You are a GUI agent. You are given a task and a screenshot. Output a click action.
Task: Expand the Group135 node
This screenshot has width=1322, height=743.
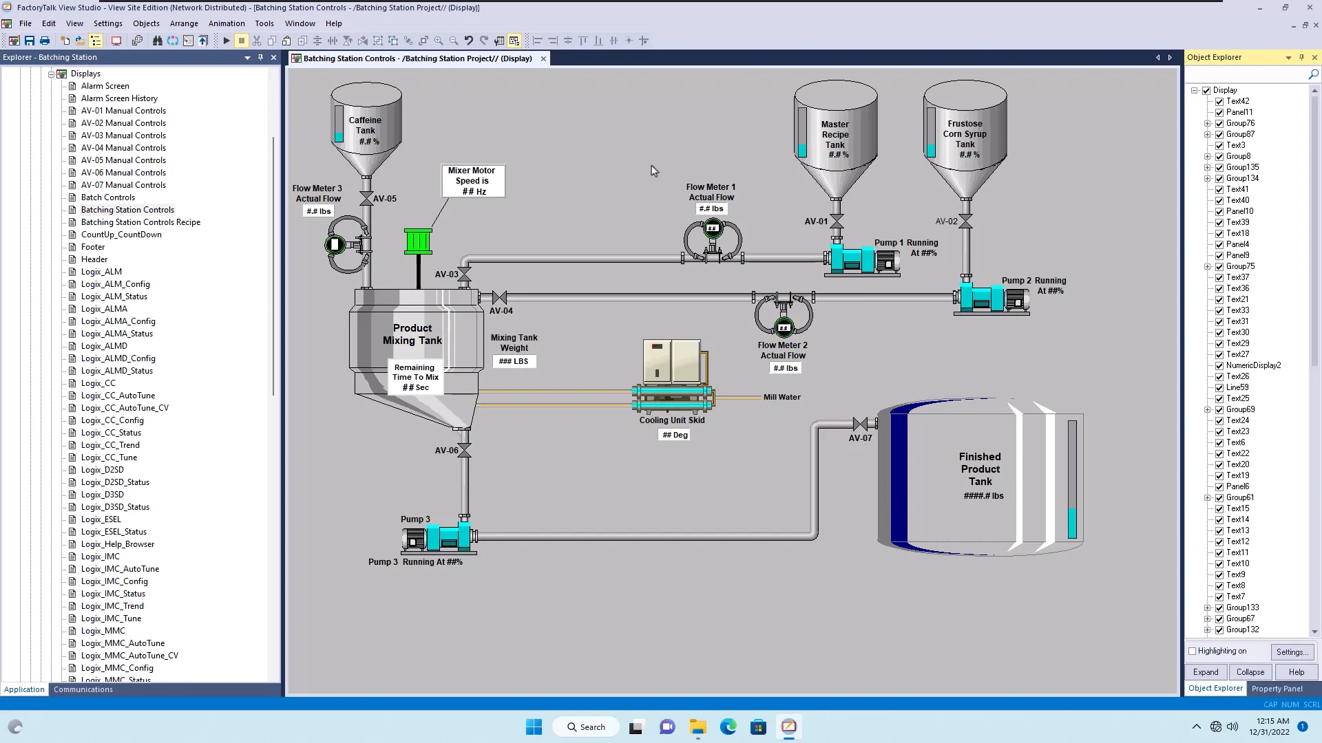click(x=1207, y=167)
